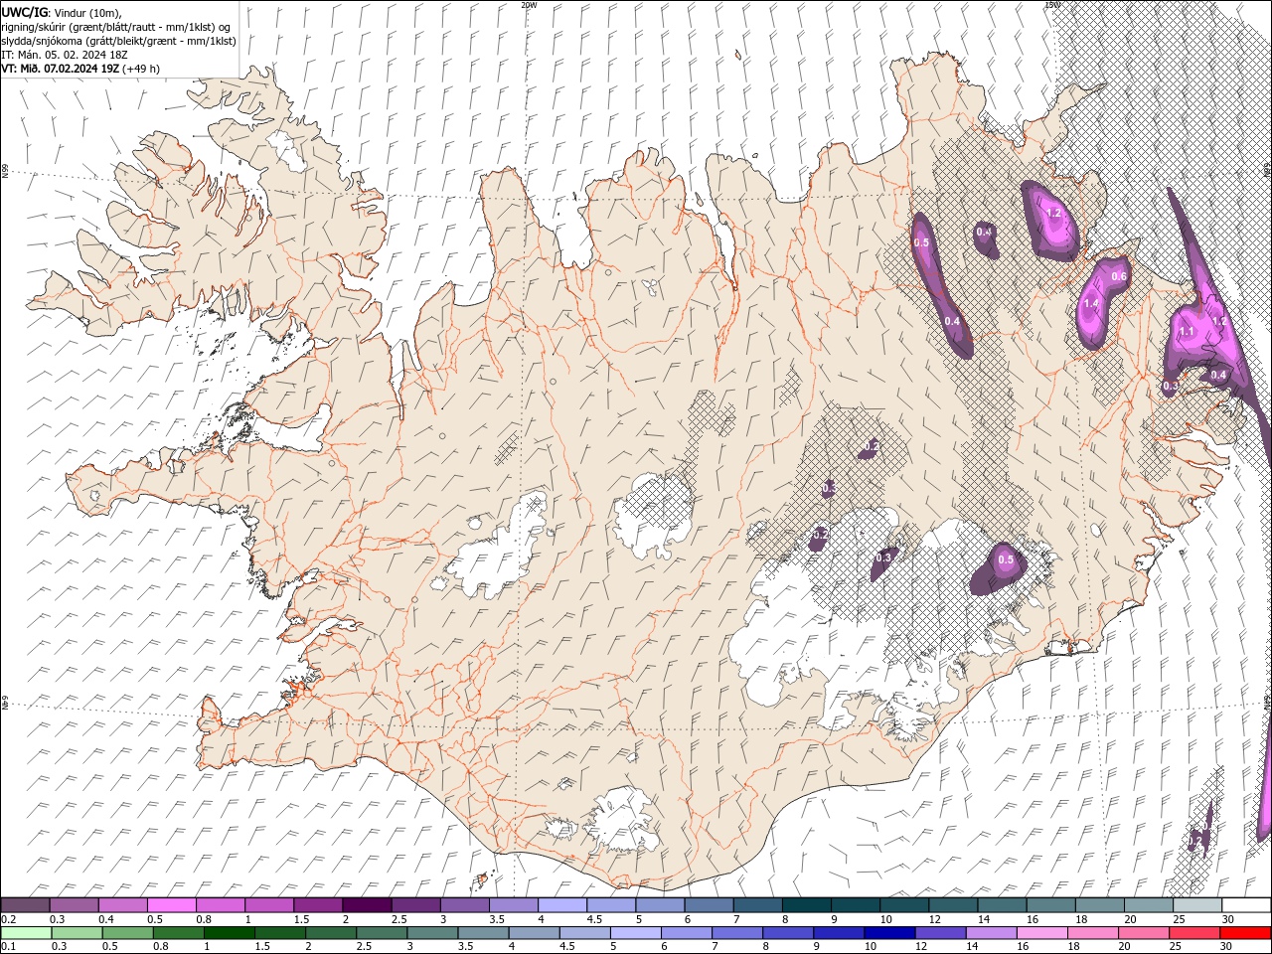Click the valid time 'VT: Mið. 07.02.2024 19Z'
The width and height of the screenshot is (1272, 954).
coord(61,69)
